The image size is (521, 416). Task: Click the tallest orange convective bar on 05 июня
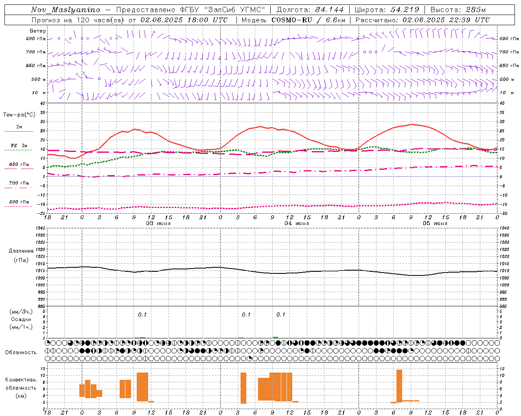(x=399, y=386)
